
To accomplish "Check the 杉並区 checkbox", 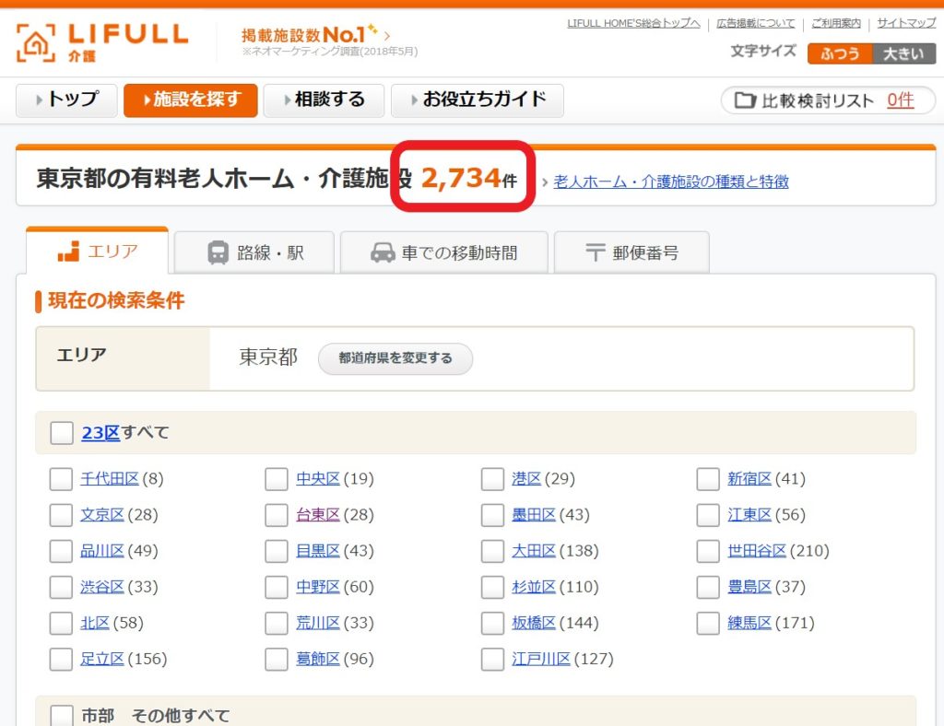I will click(x=492, y=588).
